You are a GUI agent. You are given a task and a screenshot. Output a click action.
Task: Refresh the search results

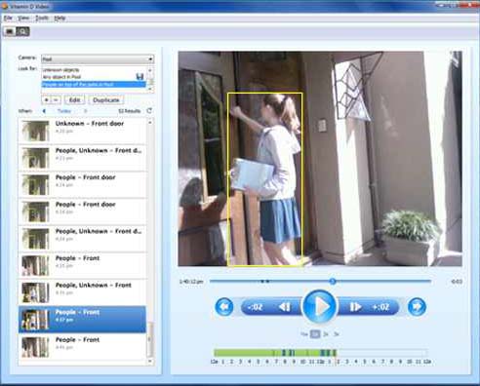coord(149,111)
